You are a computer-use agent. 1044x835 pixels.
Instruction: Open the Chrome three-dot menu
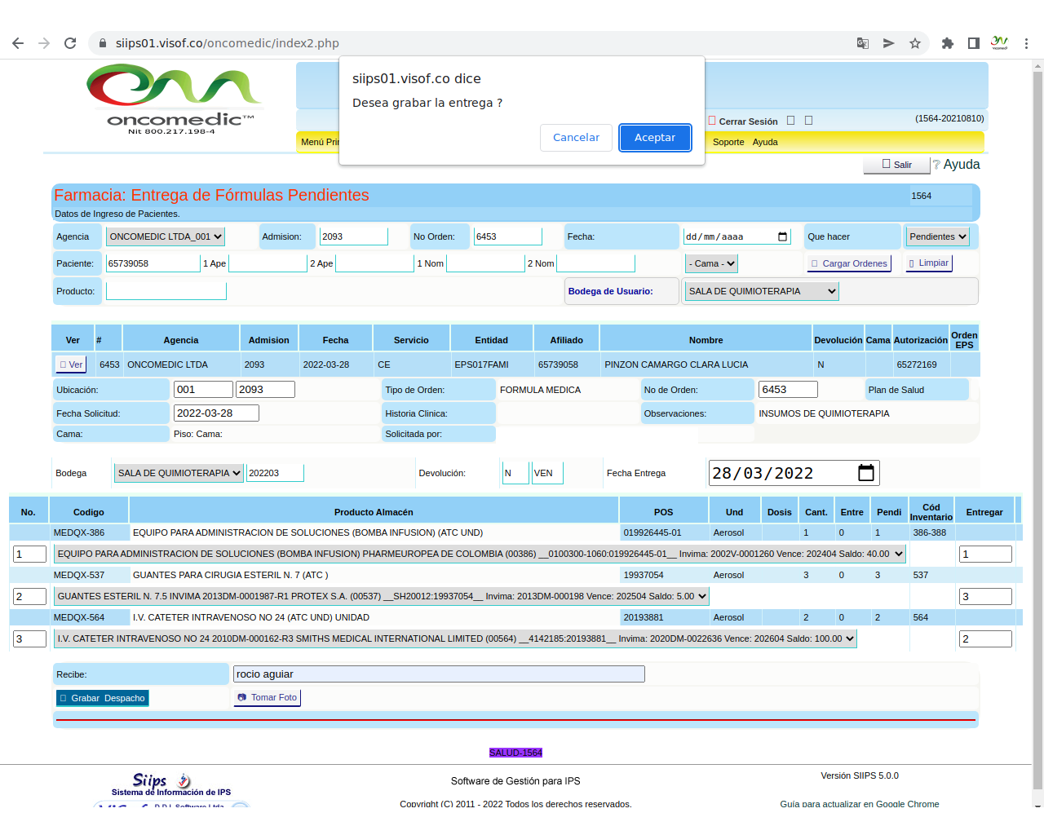[1026, 43]
